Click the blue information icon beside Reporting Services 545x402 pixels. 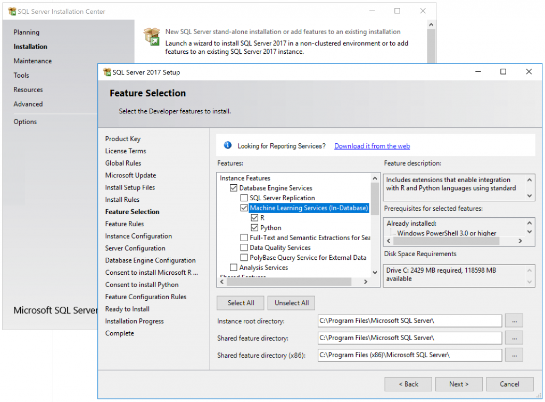coord(228,145)
